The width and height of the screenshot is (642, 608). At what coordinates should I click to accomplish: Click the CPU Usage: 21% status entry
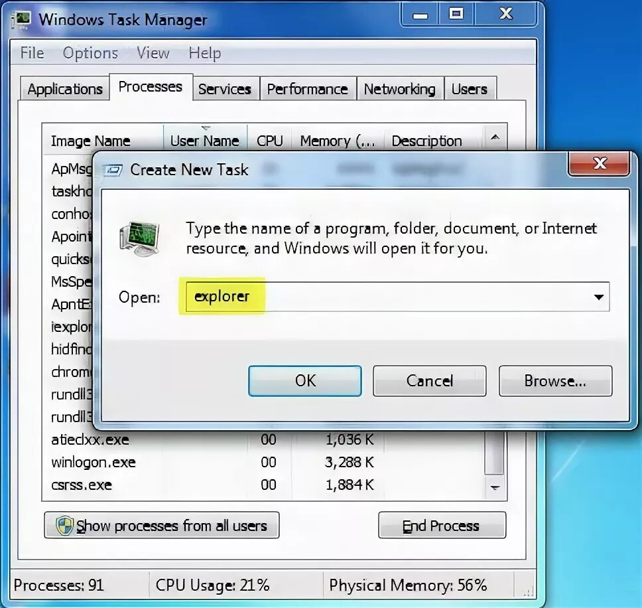pyautogui.click(x=212, y=585)
